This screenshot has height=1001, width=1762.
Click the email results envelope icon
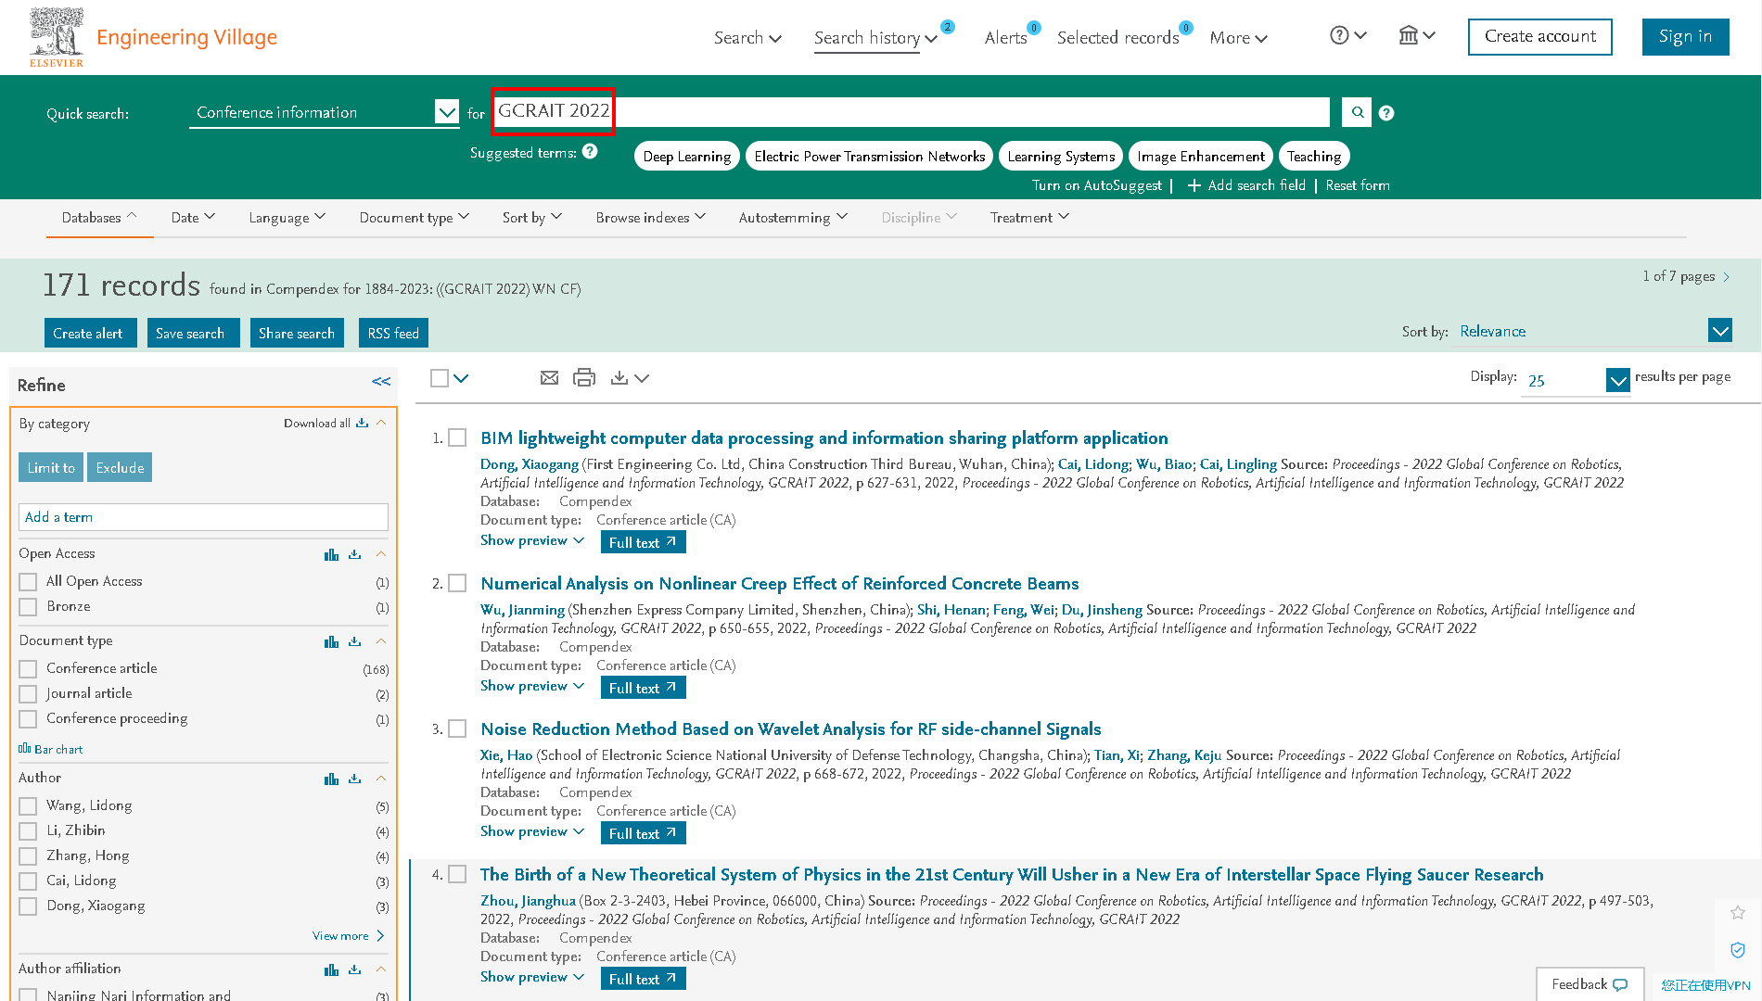(x=549, y=378)
